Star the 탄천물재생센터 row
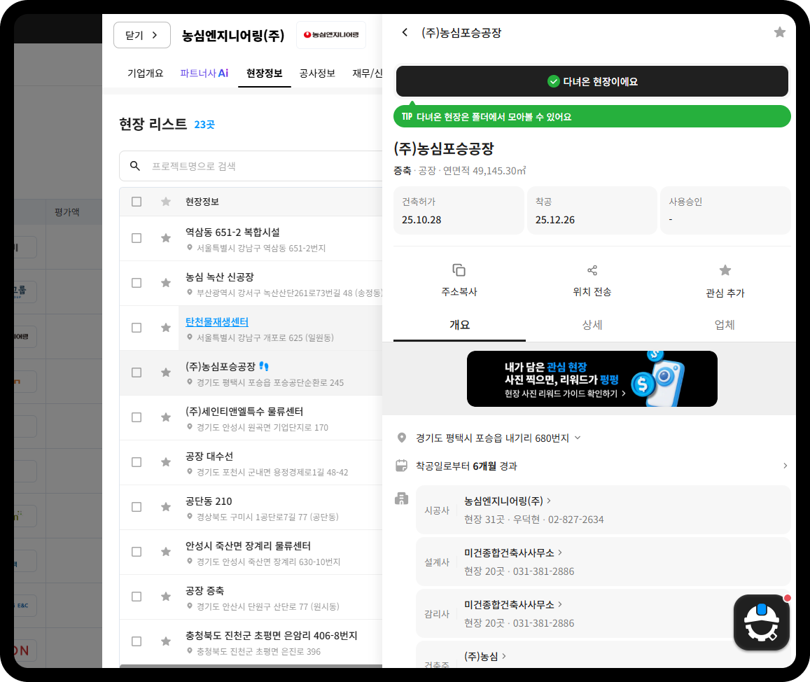Image resolution: width=810 pixels, height=682 pixels. [x=166, y=328]
